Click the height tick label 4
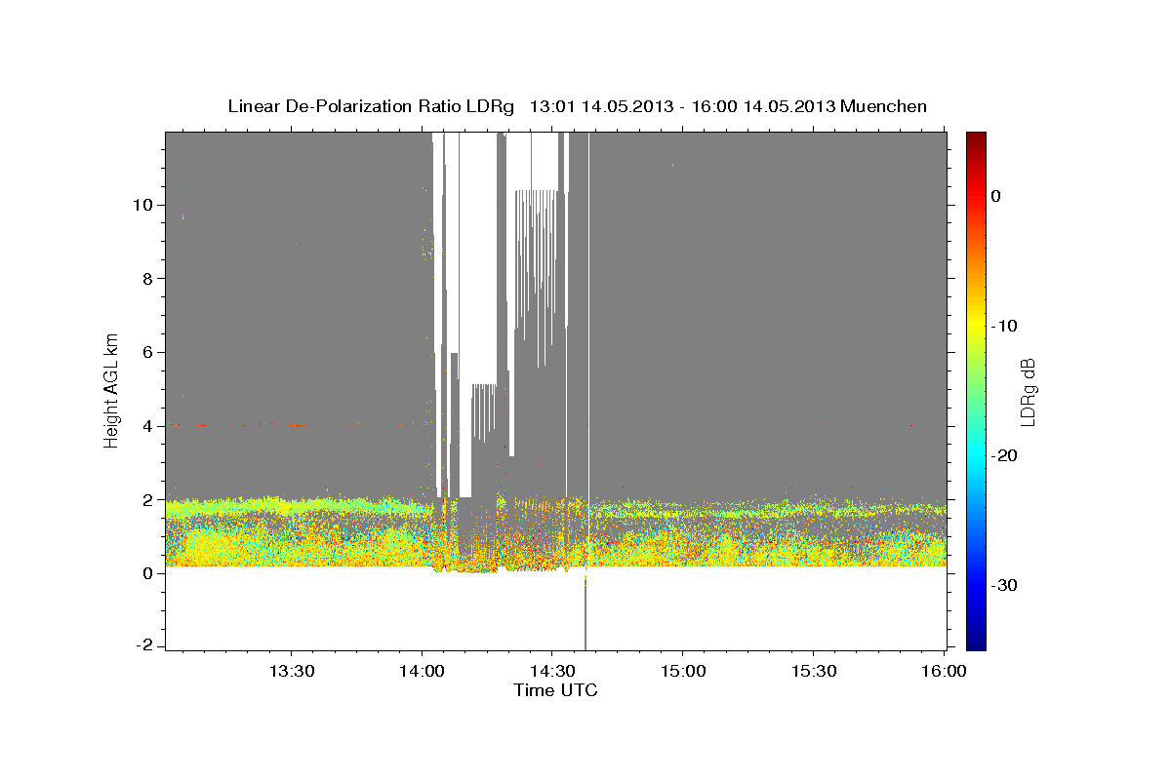1171x780 pixels. click(149, 426)
